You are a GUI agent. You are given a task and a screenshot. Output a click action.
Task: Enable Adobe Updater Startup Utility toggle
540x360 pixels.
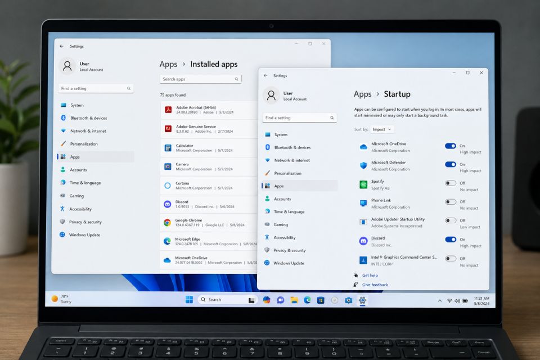(451, 220)
